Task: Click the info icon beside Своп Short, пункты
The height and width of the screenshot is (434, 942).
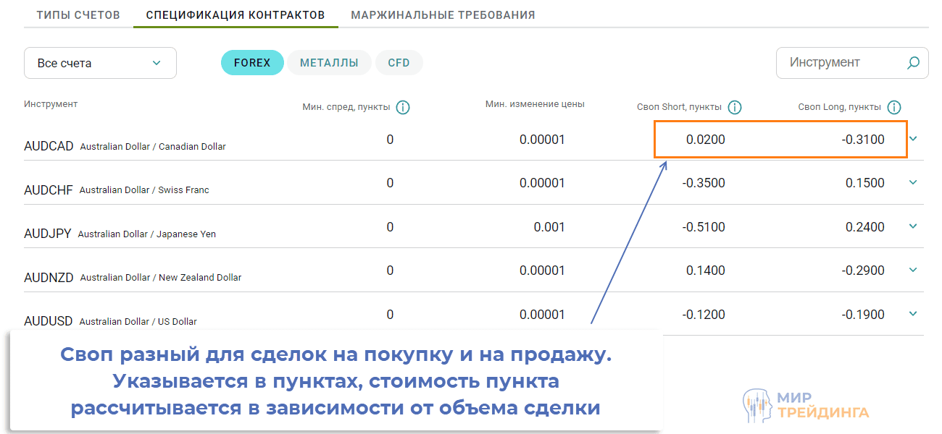Action: 735,107
